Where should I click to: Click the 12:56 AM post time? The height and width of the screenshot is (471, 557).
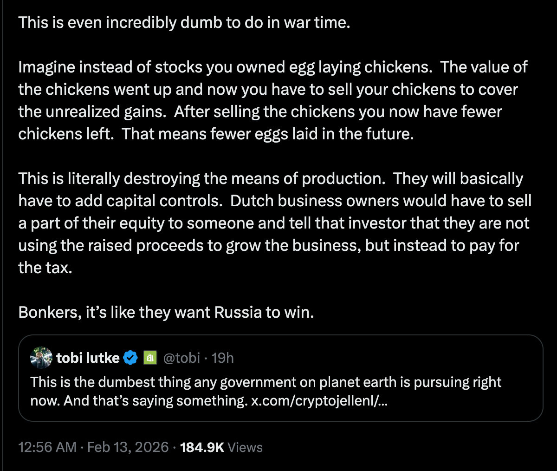[47, 447]
